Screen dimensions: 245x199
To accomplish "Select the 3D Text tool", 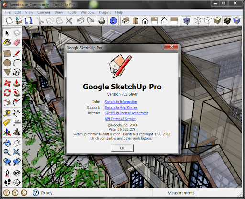I will coord(17,132).
